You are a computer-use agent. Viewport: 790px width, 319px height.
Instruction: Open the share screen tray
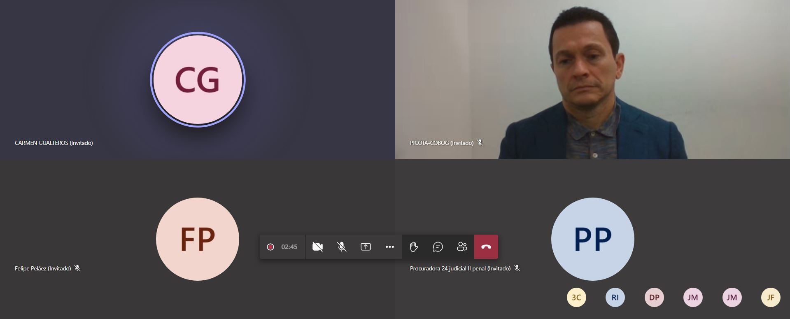coord(366,247)
